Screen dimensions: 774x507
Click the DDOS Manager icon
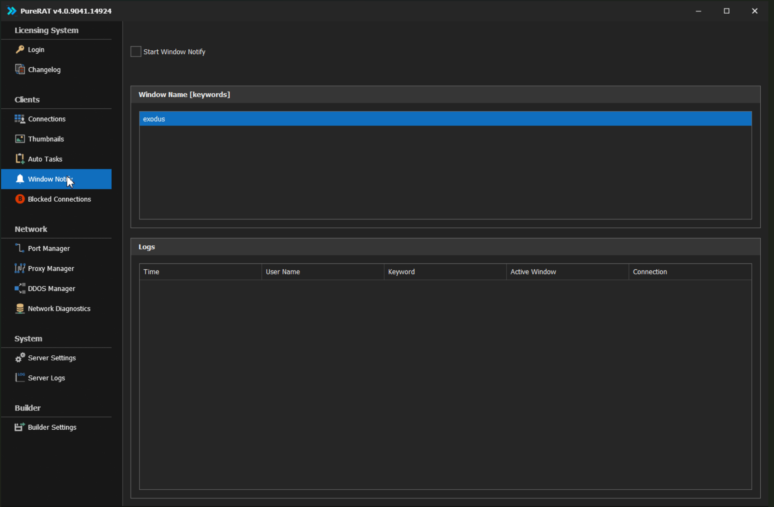[20, 288]
